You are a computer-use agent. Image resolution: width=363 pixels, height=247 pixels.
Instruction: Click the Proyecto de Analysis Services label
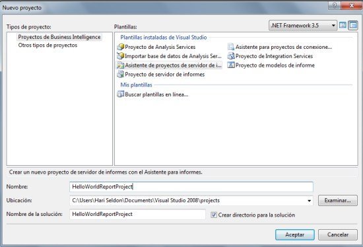(x=160, y=47)
